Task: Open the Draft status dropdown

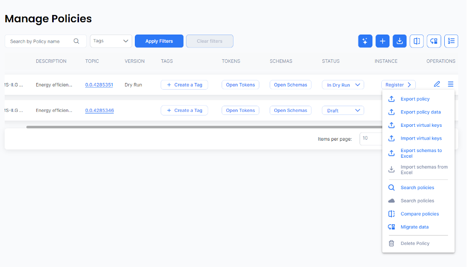Action: (x=343, y=110)
